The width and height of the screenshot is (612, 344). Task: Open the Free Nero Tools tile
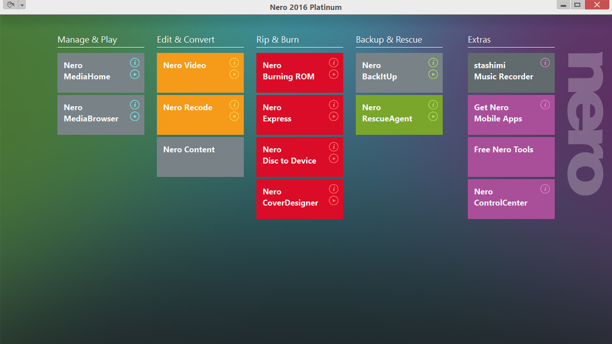512,157
